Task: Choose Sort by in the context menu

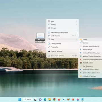Action: point(62,25)
